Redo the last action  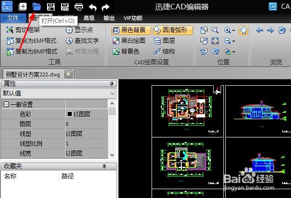105,7
